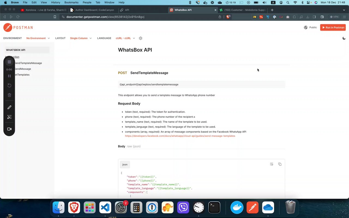This screenshot has width=349, height=218.
Task: Open the Bookmarks menu in menu bar
Action: click(x=71, y=2)
